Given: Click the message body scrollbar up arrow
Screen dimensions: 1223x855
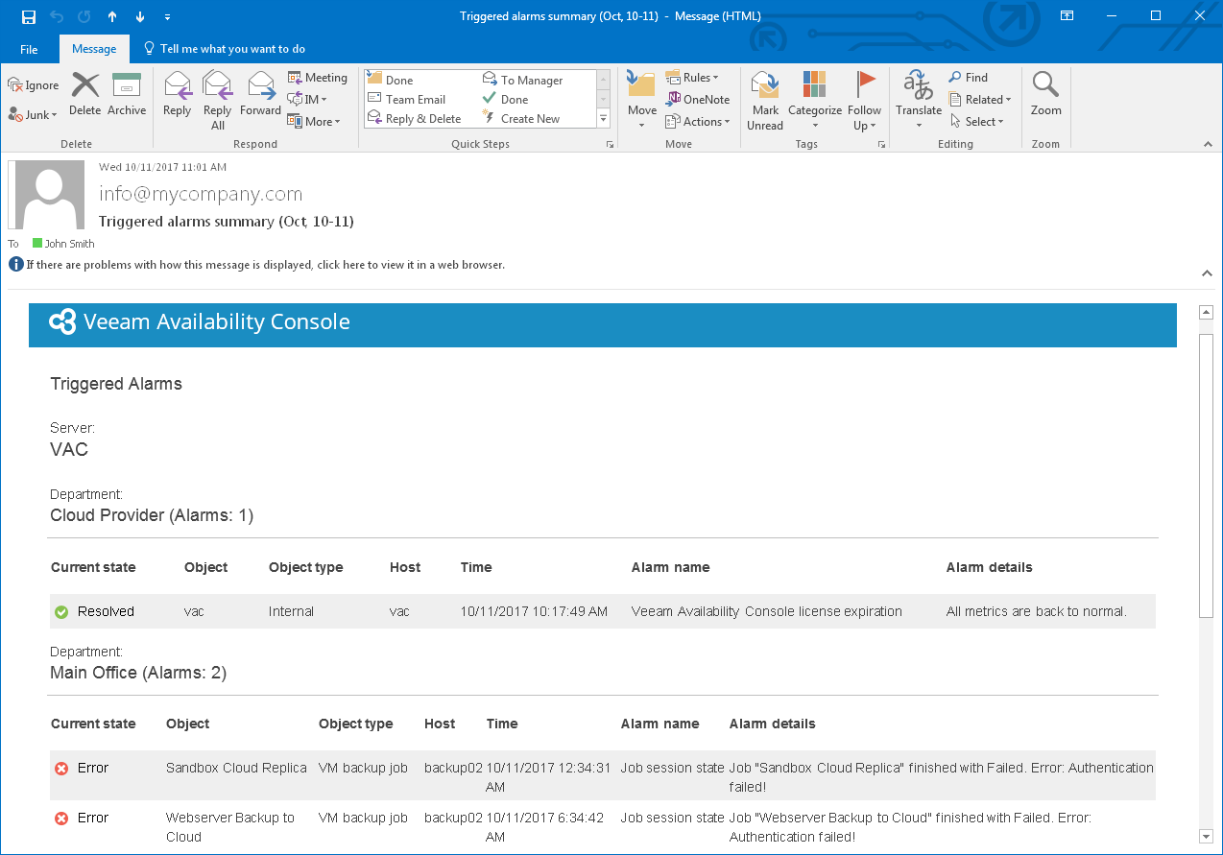Looking at the screenshot, I should [1207, 313].
